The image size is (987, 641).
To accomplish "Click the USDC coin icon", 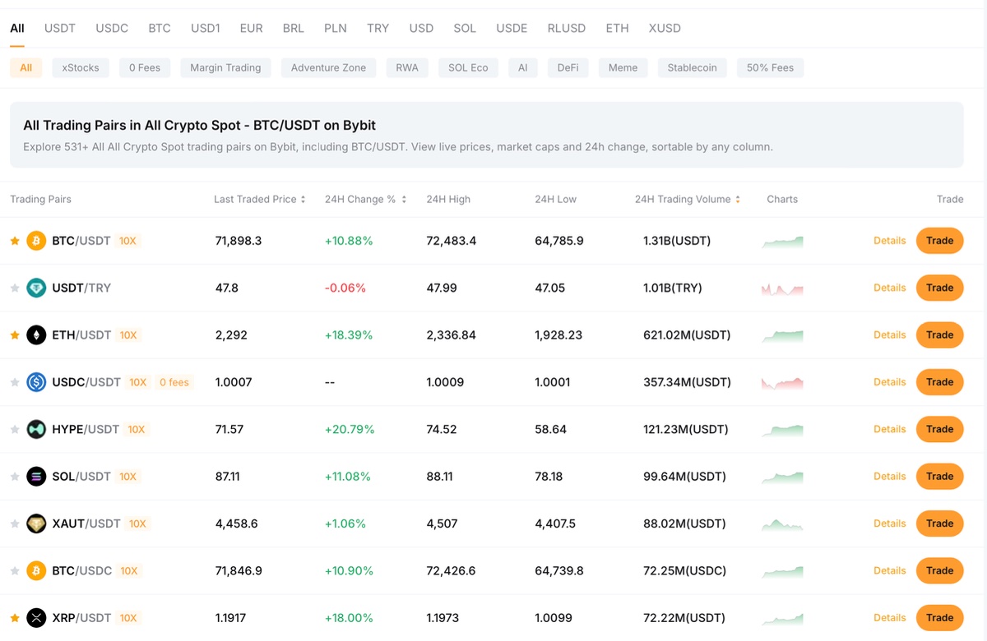I will [36, 382].
